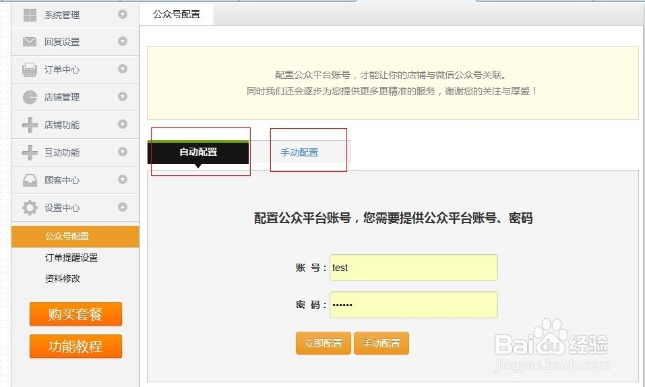Click the 订单中心 printer icon
Viewport: 645px width, 387px height.
click(x=30, y=69)
